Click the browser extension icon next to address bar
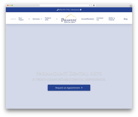138x117 pixels. click(94, 5)
